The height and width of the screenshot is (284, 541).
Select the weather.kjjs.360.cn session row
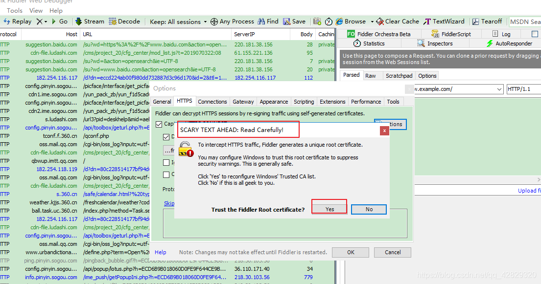coord(75,202)
